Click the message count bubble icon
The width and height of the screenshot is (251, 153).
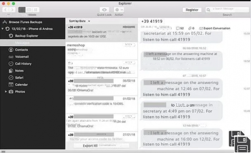tap(178, 28)
